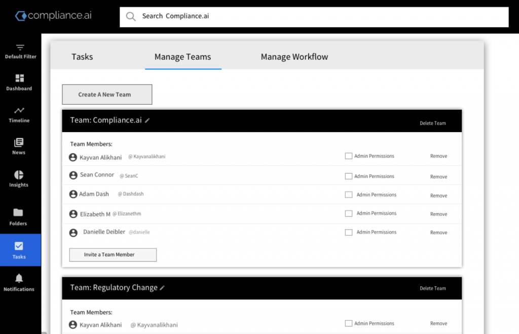The height and width of the screenshot is (334, 519).
Task: Toggle Admin Permissions for Danielle Deibler
Action: (349, 232)
